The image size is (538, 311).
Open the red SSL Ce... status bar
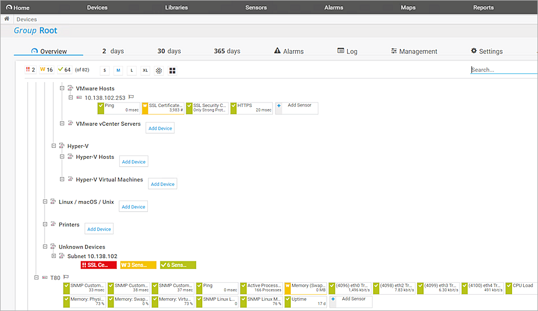click(x=98, y=265)
